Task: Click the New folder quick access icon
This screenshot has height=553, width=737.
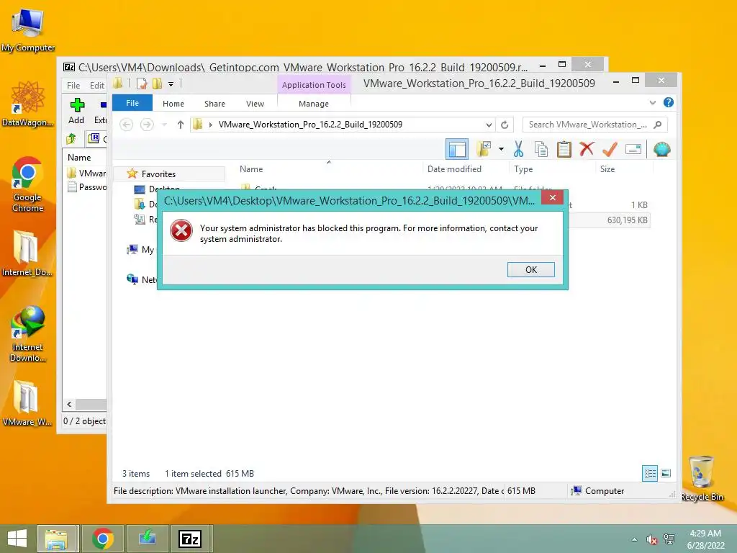Action: pos(156,84)
